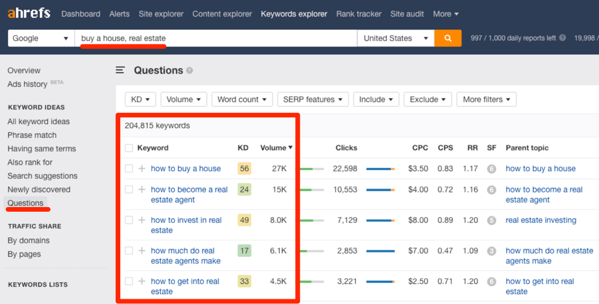
Task: Click plus icon for 'how to invest in real estate'
Action: pyautogui.click(x=142, y=220)
